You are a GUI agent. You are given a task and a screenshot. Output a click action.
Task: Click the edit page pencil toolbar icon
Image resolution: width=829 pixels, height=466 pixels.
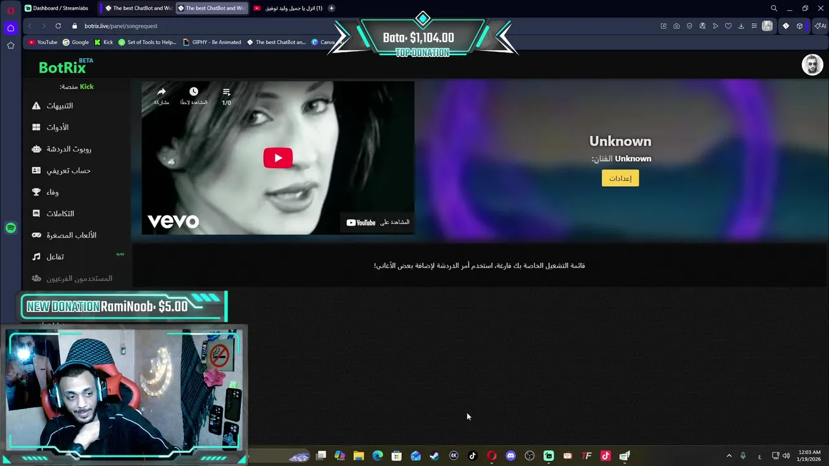(664, 26)
